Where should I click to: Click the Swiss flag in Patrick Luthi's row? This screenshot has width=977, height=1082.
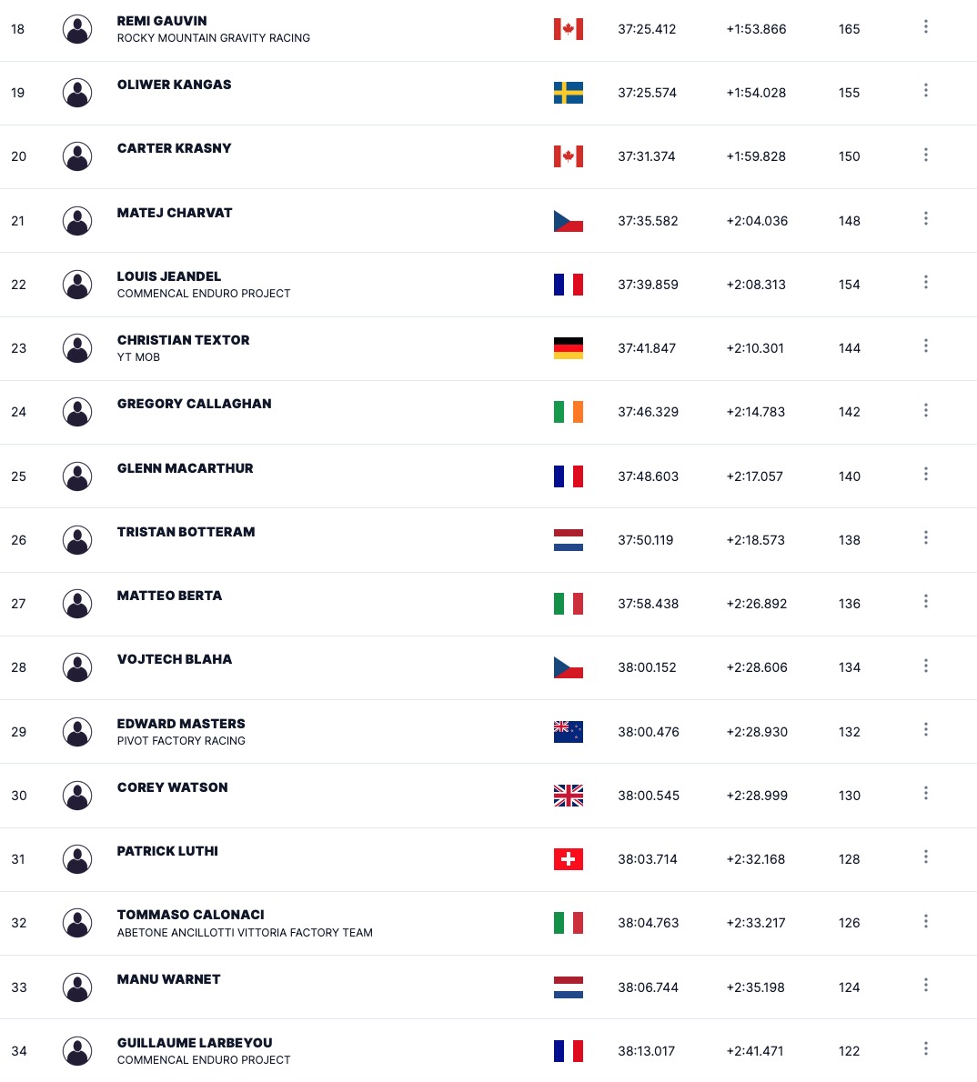[x=569, y=859]
